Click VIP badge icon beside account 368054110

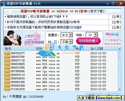[x=7, y=75]
